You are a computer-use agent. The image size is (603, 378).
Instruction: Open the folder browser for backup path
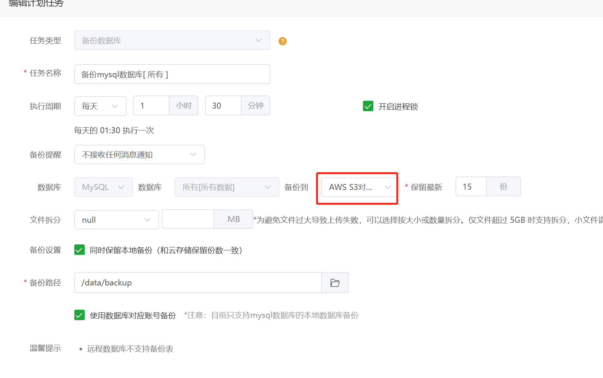pos(335,283)
